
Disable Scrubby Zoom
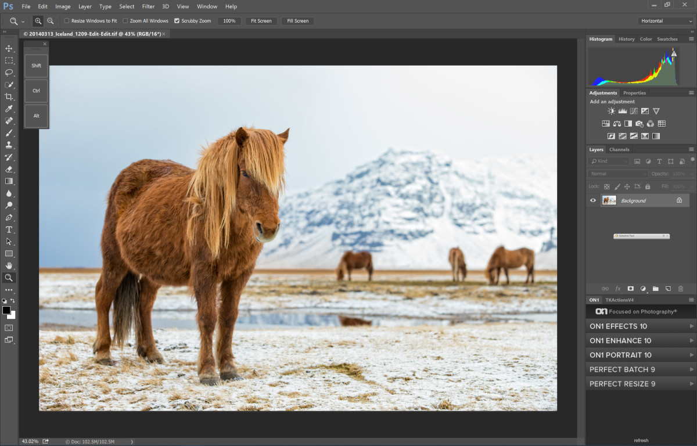point(177,21)
